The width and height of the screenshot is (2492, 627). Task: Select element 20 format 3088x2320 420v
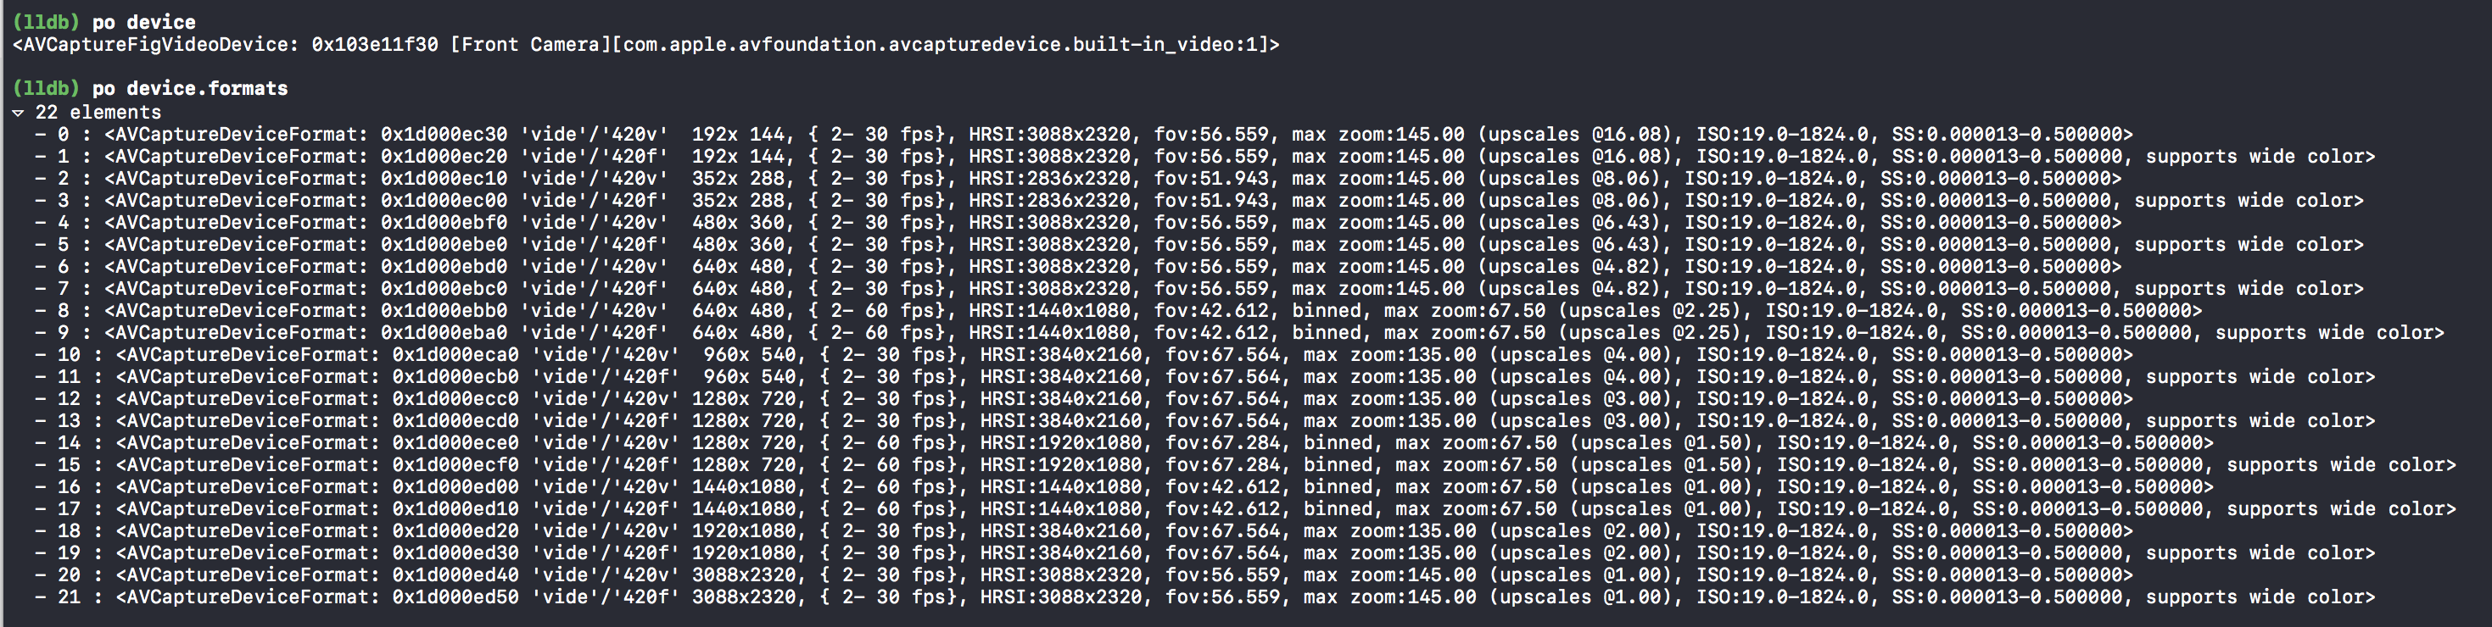(x=1083, y=576)
